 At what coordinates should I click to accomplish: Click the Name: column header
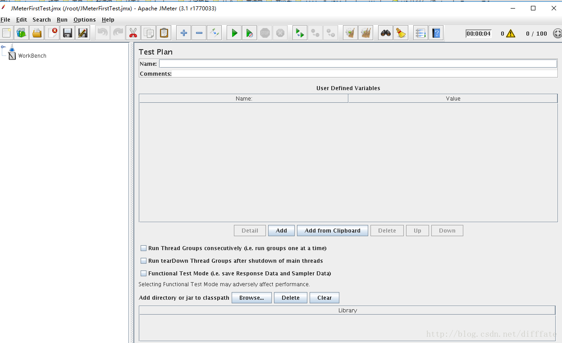pyautogui.click(x=244, y=98)
